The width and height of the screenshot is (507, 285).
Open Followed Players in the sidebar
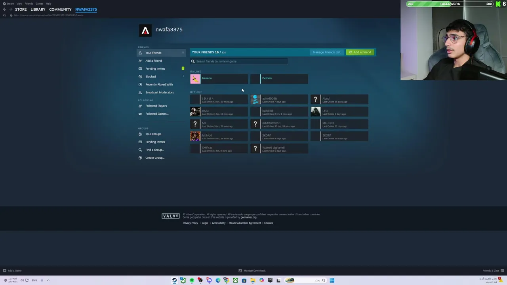(x=161, y=106)
